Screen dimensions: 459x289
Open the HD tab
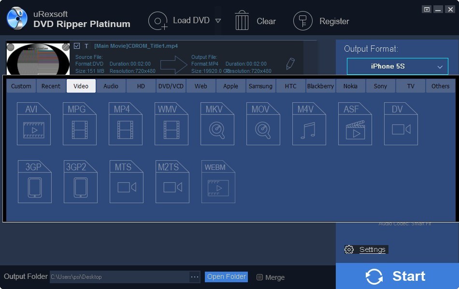pyautogui.click(x=141, y=86)
